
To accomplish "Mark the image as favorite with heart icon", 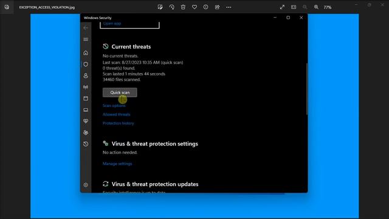I will click(194, 7).
